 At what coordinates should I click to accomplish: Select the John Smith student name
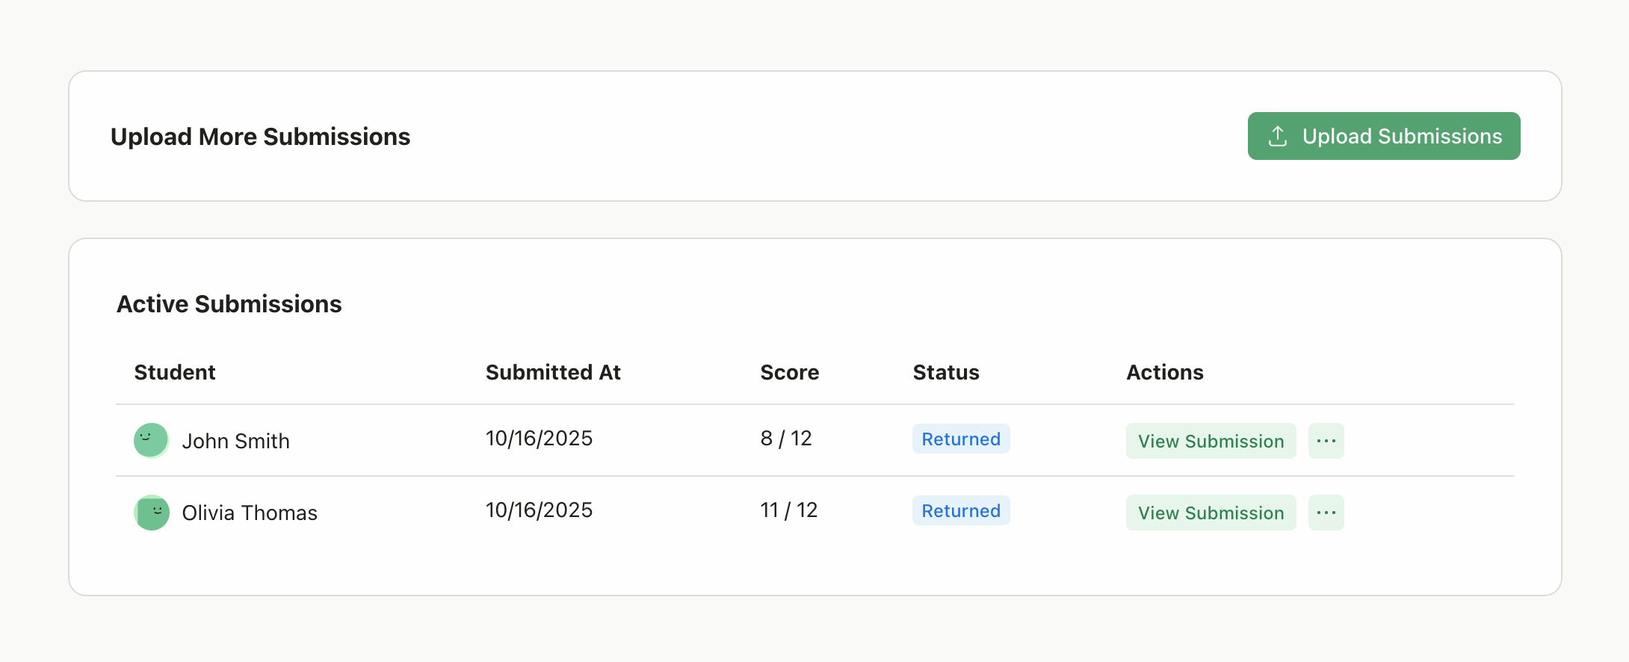click(235, 441)
